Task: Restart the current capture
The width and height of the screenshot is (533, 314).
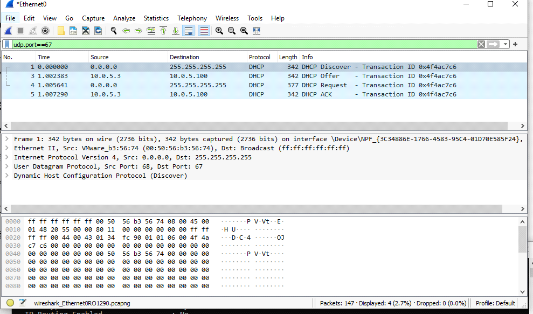Action: tap(33, 31)
